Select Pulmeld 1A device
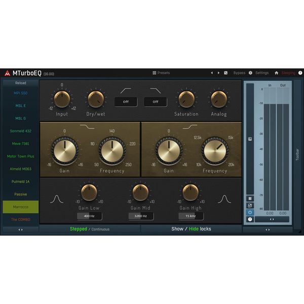This screenshot has width=304, height=304. [x=21, y=182]
